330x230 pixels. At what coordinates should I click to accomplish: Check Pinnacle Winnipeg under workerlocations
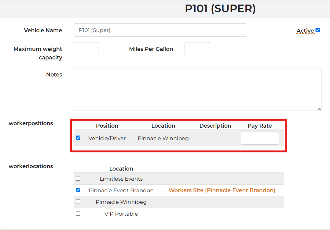pyautogui.click(x=78, y=202)
